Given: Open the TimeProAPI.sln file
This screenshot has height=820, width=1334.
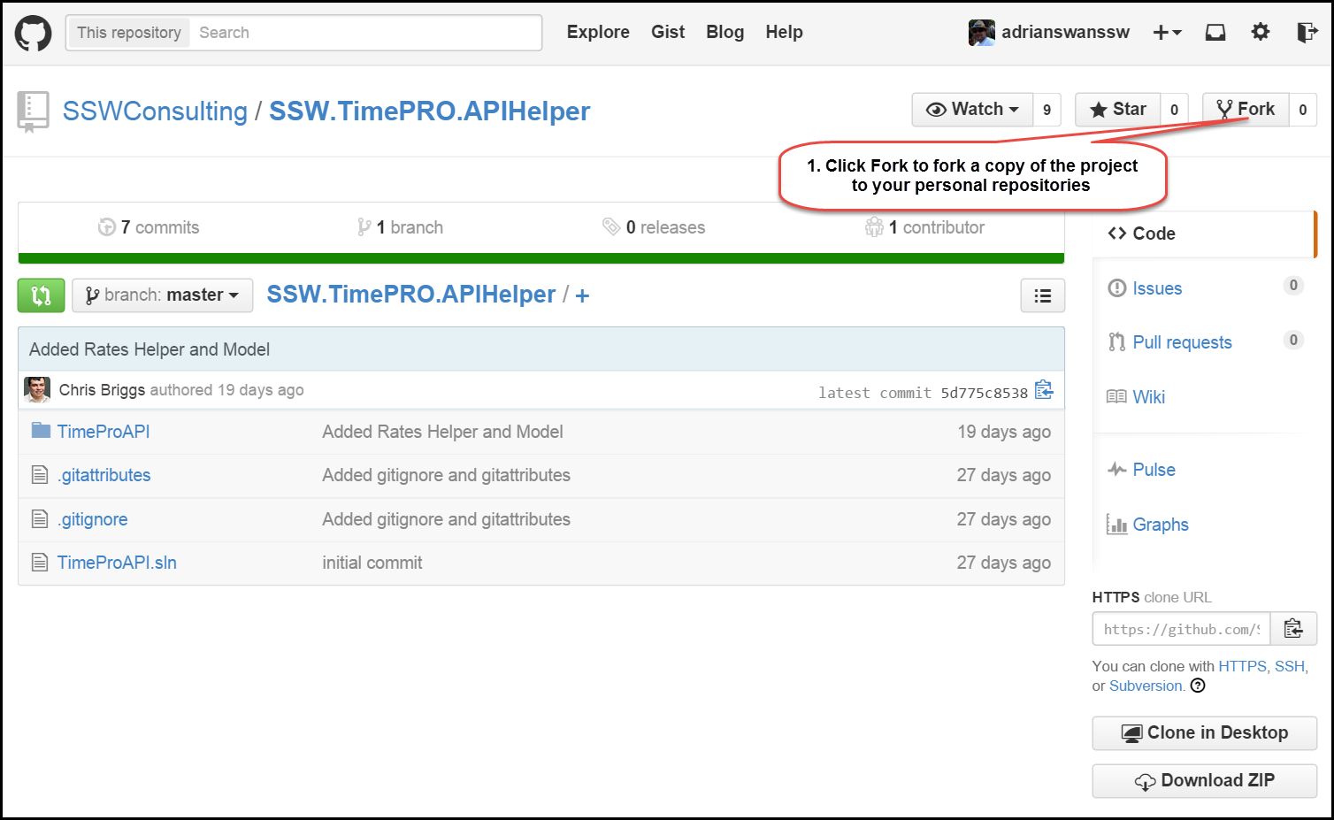Looking at the screenshot, I should tap(117, 563).
